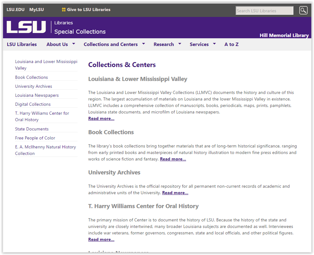This screenshot has height=255, width=314.
Task: Open Give to LSU Libraries link
Action: 88,10
